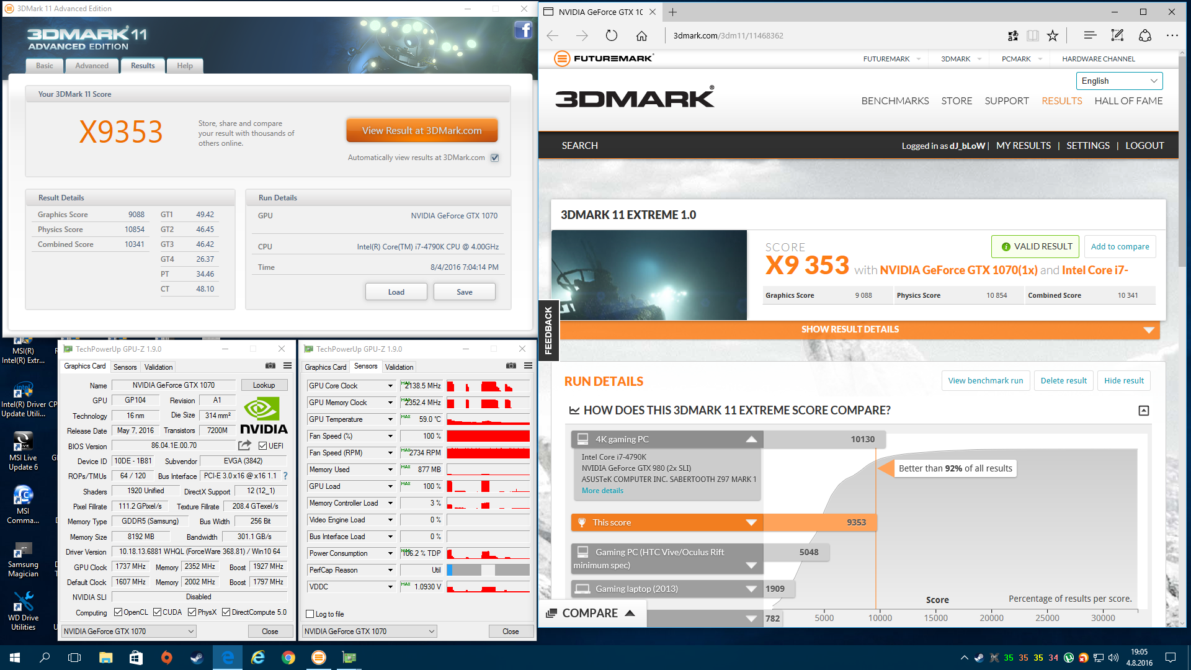The width and height of the screenshot is (1191, 670).
Task: Open Validation tab in right GPU-Z window
Action: [x=399, y=367]
